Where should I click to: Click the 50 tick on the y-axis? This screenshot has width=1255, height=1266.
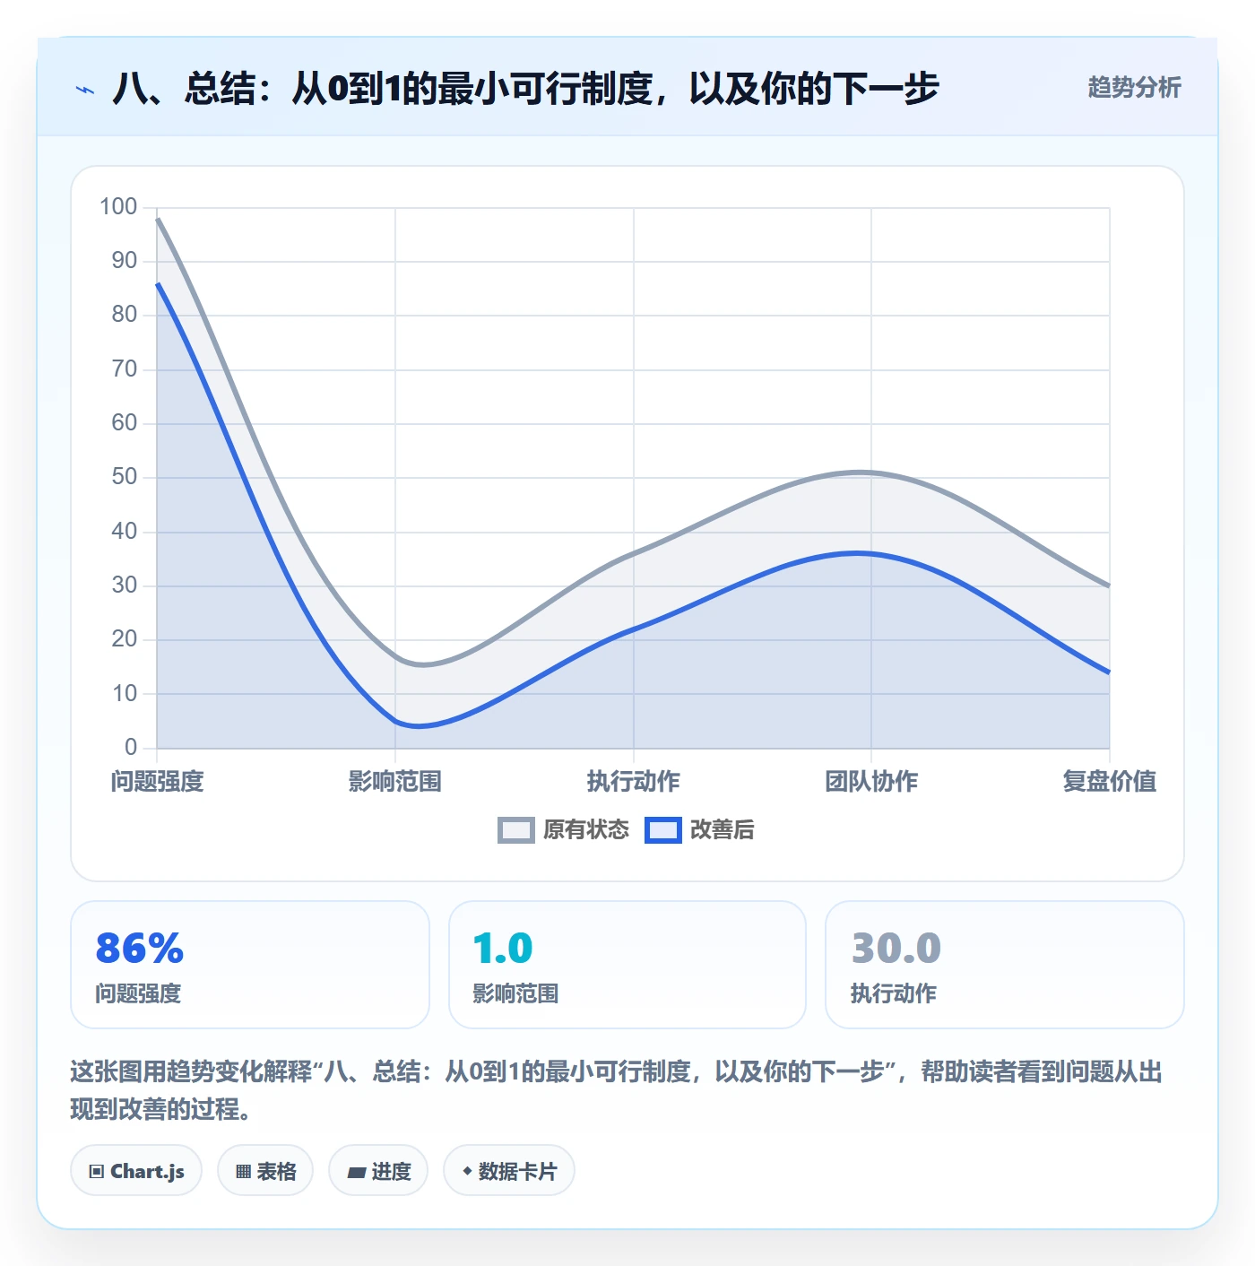(x=125, y=477)
